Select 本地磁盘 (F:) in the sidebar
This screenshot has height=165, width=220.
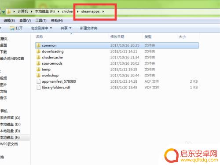pyautogui.click(x=10, y=137)
